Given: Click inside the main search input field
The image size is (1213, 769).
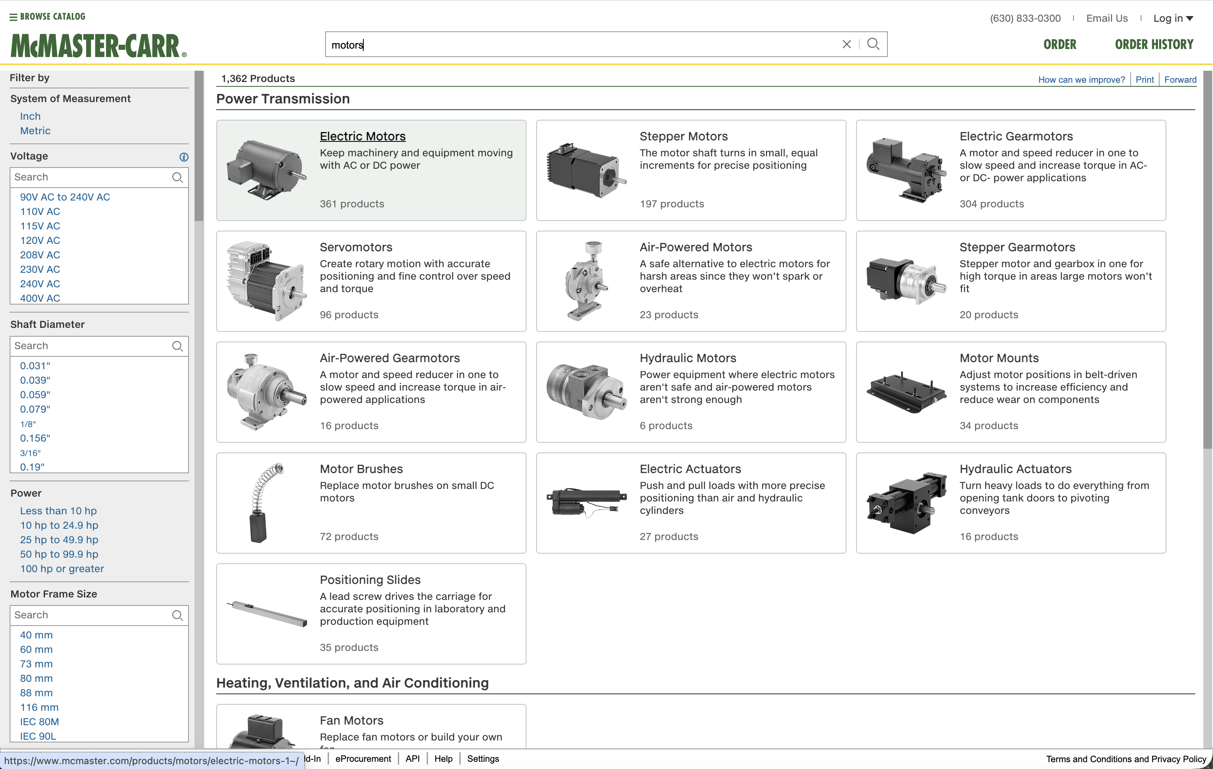Looking at the screenshot, I should pyautogui.click(x=554, y=44).
